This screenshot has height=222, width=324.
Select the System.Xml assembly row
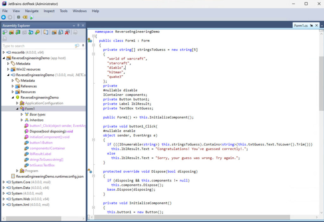(x=30, y=205)
